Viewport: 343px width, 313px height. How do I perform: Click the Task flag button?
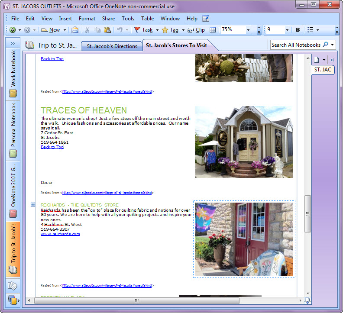click(x=143, y=30)
